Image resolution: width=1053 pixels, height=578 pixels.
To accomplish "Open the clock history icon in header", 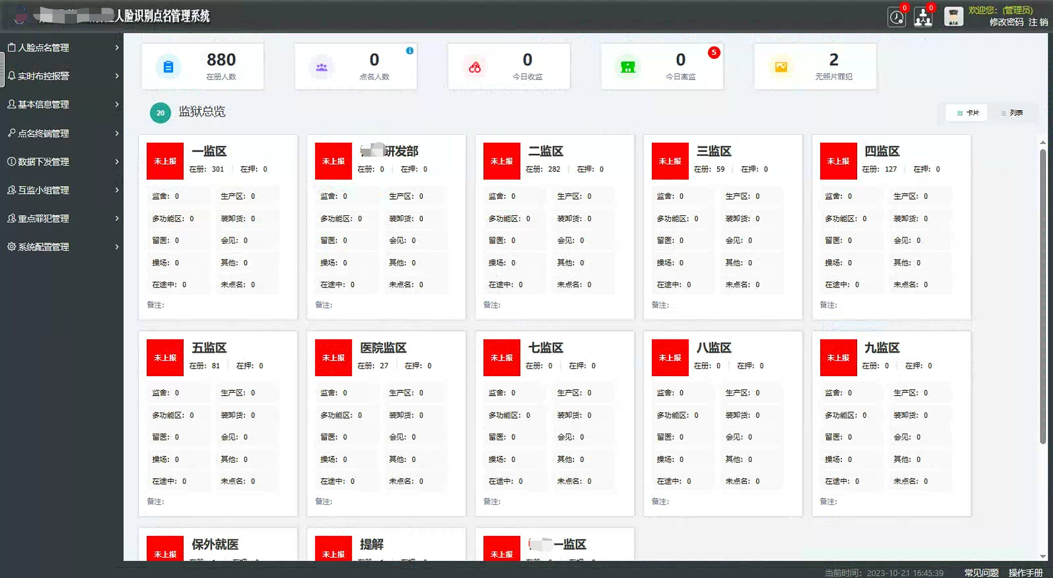I will coord(896,17).
